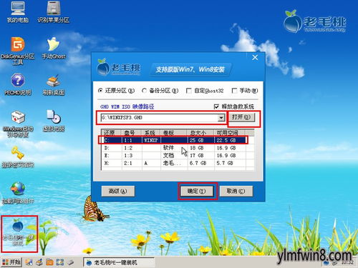Image resolution: width=358 pixels, height=268 pixels.
Task: Open the DiskGenius分区工具 icon
Action: [17, 51]
